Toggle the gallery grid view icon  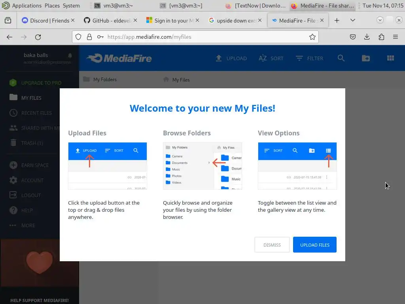pos(390,58)
